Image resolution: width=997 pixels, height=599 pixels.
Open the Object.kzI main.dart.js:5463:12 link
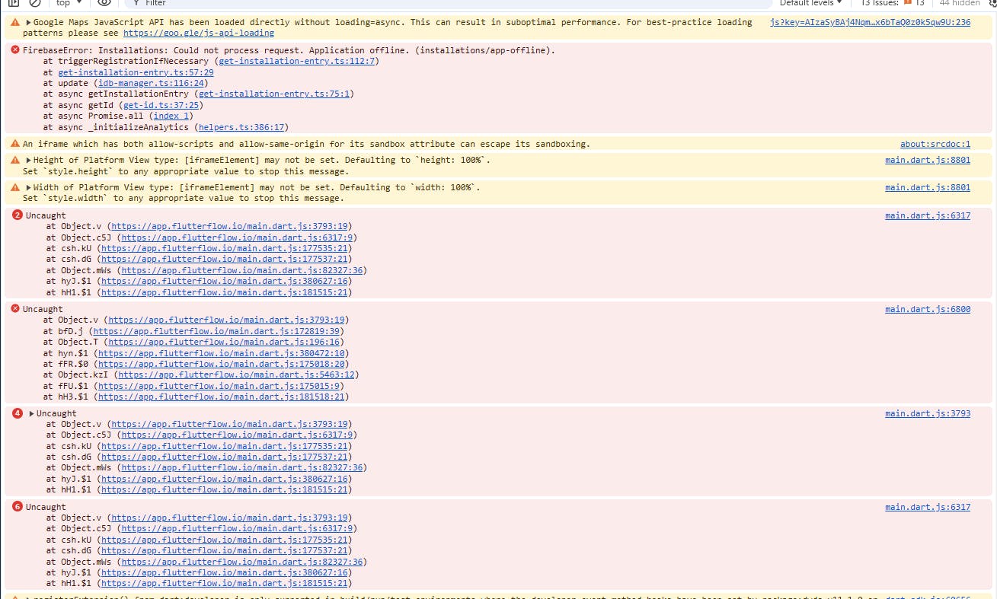tap(238, 375)
